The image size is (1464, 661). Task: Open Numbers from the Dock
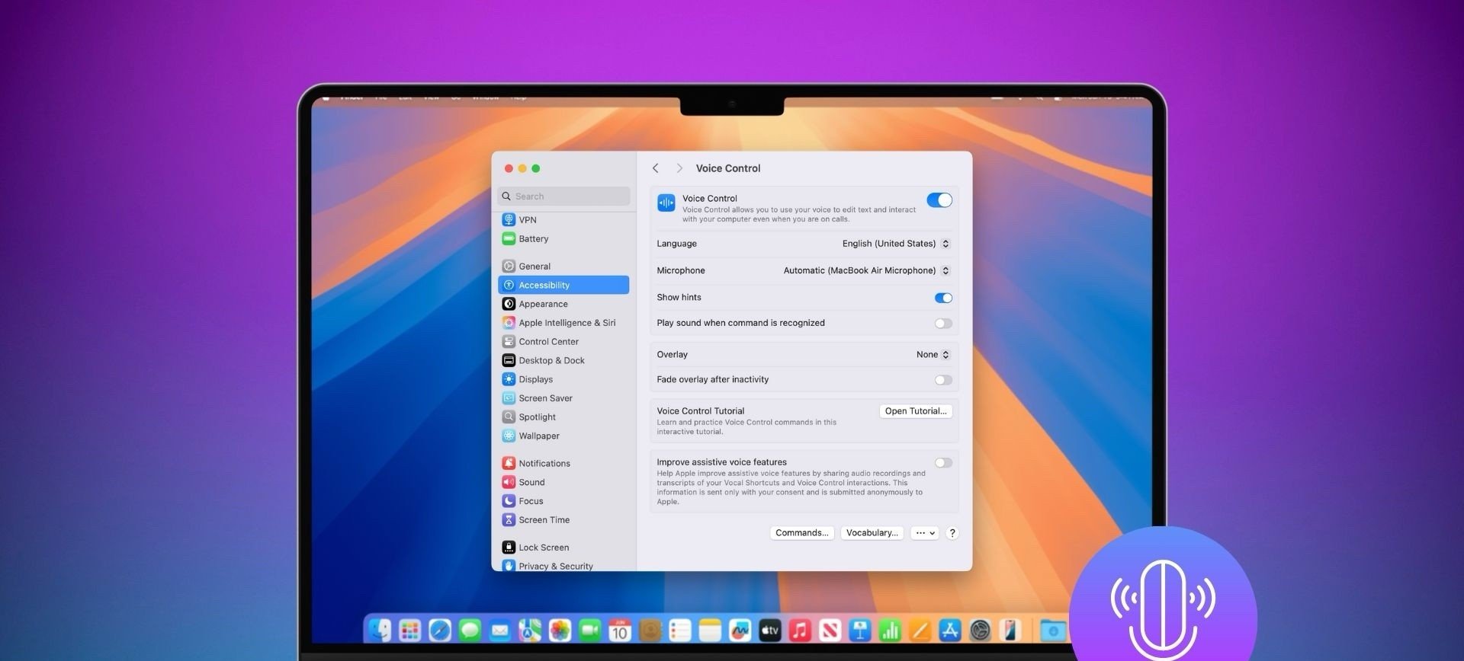pos(890,630)
